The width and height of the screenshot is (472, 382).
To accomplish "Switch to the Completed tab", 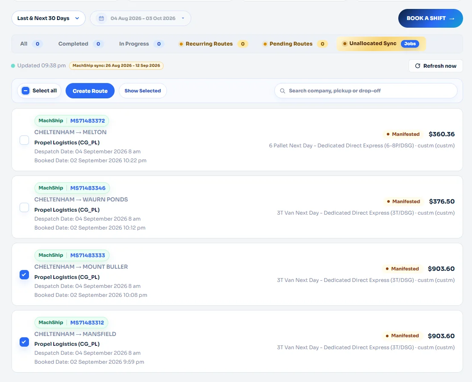I will click(81, 44).
